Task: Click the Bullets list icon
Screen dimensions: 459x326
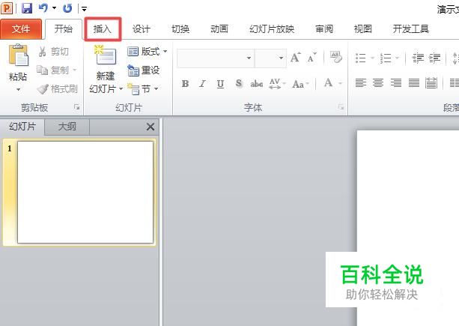Action: click(361, 58)
